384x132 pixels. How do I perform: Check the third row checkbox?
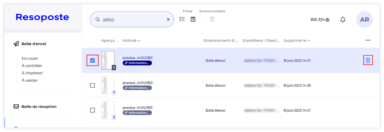tap(93, 110)
